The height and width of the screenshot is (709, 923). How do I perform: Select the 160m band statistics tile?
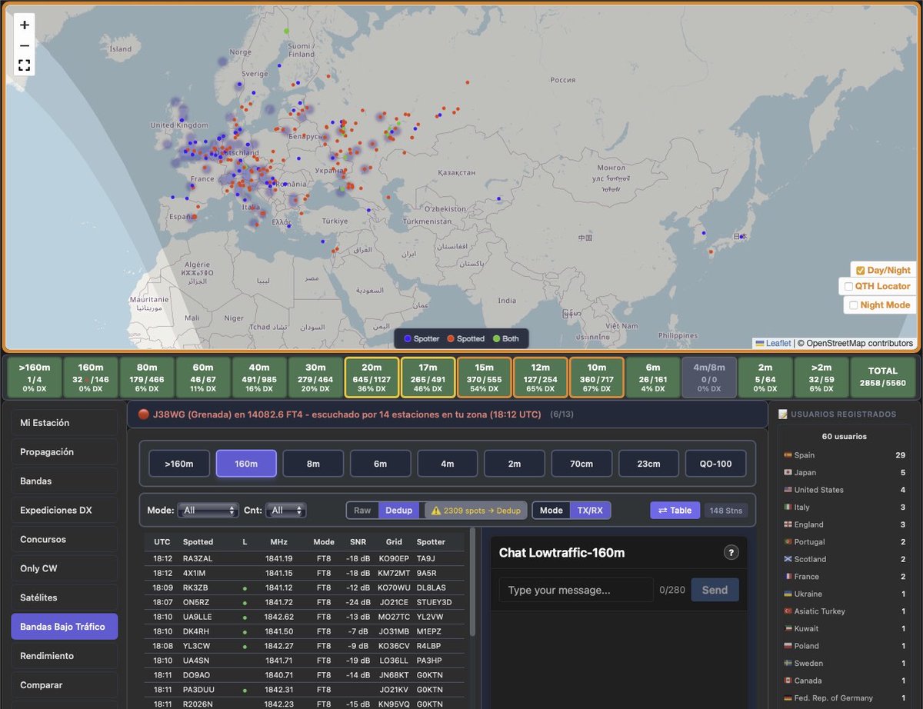pos(91,377)
